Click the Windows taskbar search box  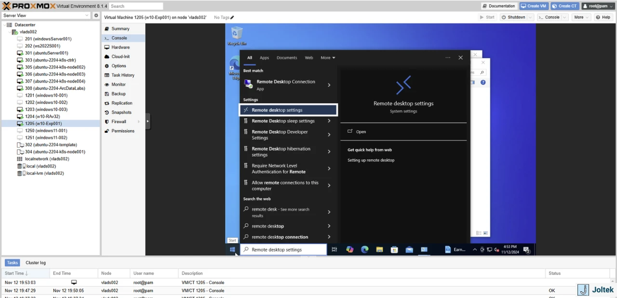283,249
